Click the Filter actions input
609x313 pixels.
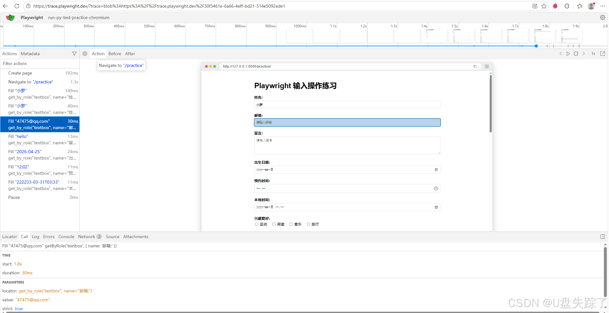(x=40, y=63)
